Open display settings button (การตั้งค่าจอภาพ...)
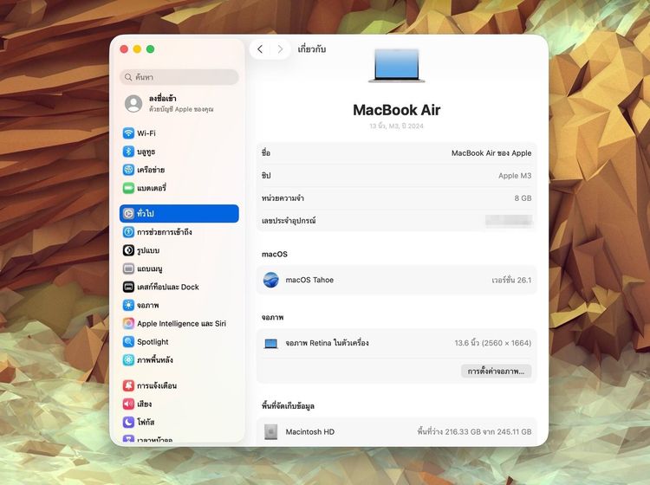Viewport: 650px width, 485px height. [x=497, y=371]
